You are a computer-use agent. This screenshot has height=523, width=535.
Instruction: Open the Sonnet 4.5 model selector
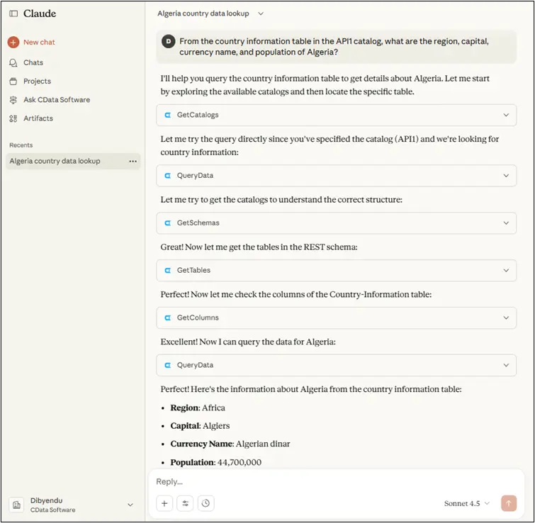tap(467, 504)
